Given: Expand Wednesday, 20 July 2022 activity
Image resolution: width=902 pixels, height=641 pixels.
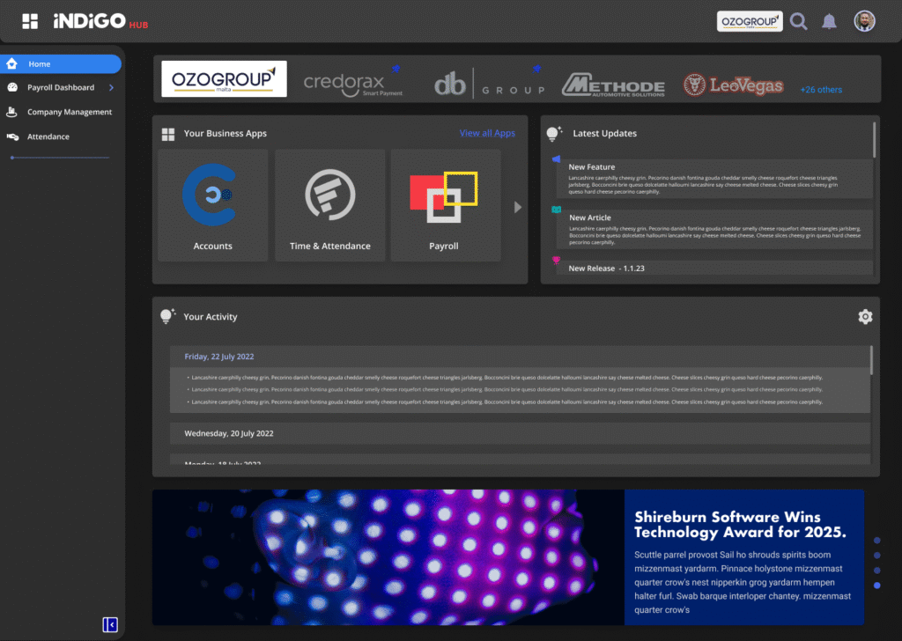Looking at the screenshot, I should pyautogui.click(x=520, y=433).
